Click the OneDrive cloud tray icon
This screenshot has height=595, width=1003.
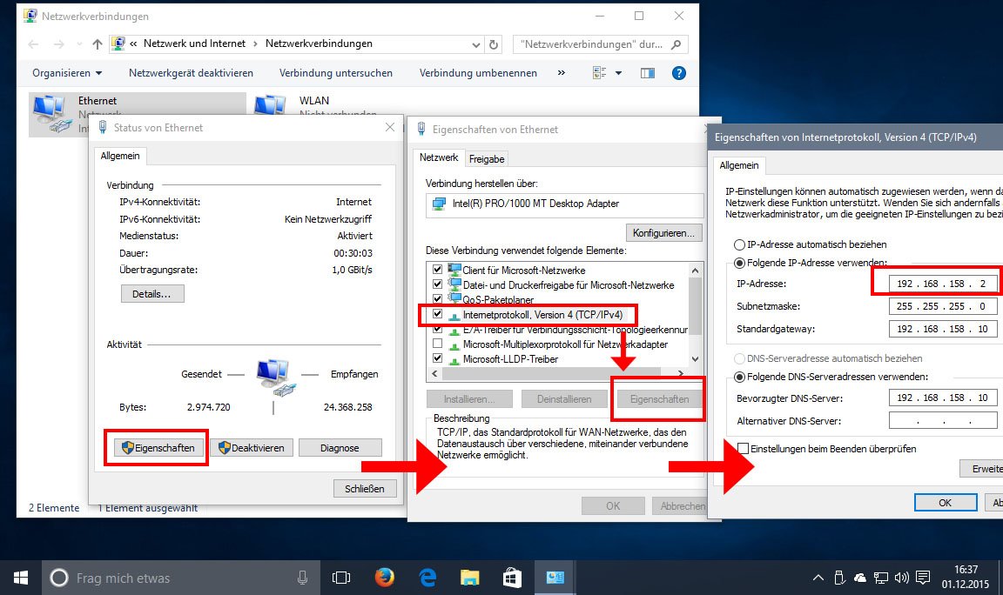click(860, 578)
